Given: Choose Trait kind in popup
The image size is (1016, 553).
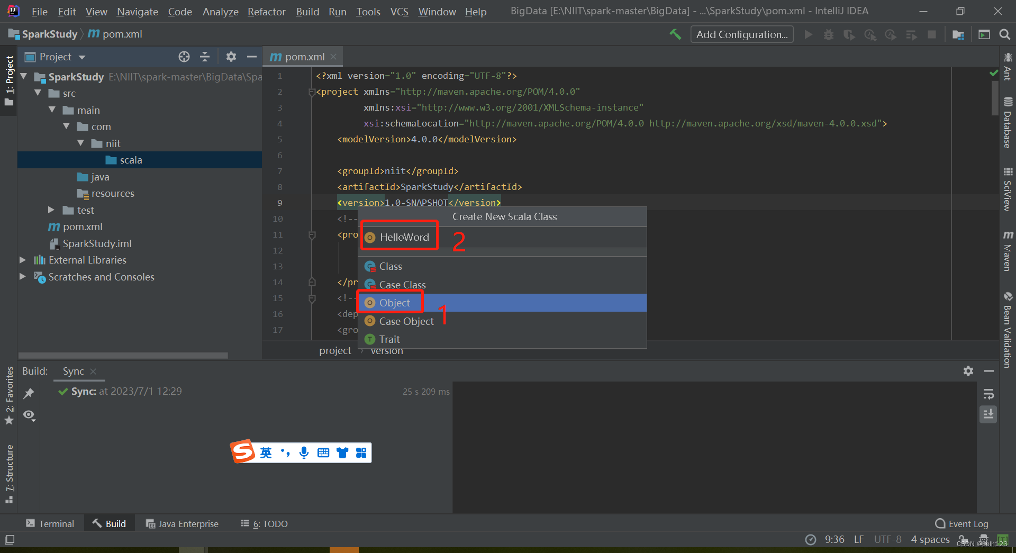Looking at the screenshot, I should (x=502, y=339).
